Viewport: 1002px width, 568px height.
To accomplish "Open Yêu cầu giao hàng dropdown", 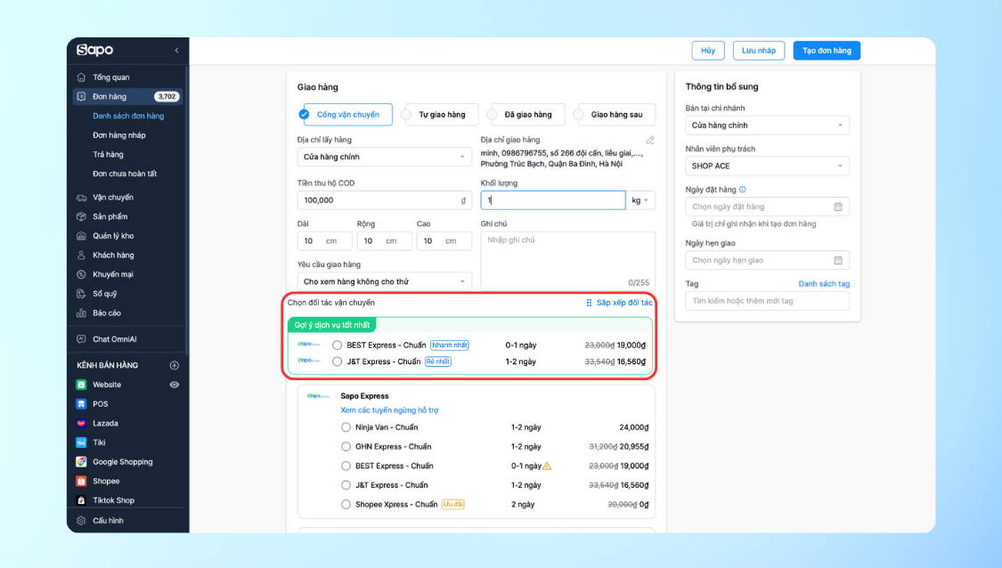I will 384,281.
